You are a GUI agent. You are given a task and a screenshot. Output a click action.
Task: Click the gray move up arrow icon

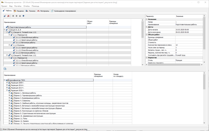tap(20, 16)
